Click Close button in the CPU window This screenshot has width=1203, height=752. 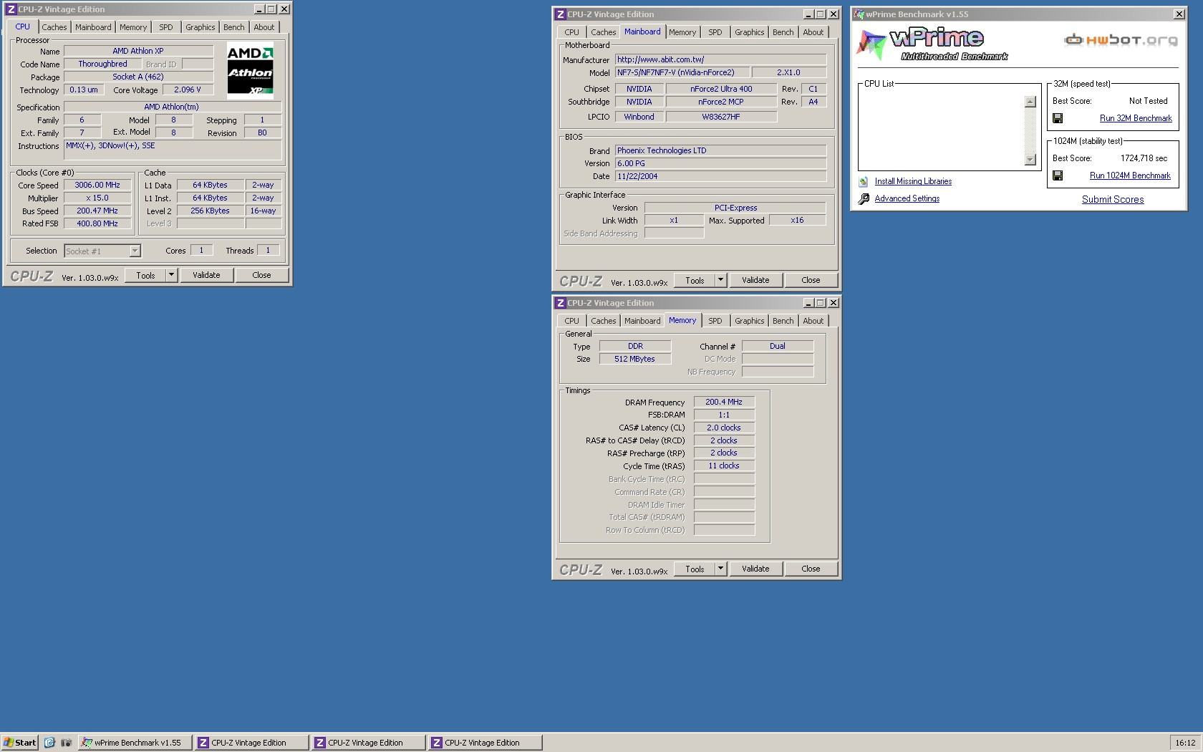pos(261,275)
